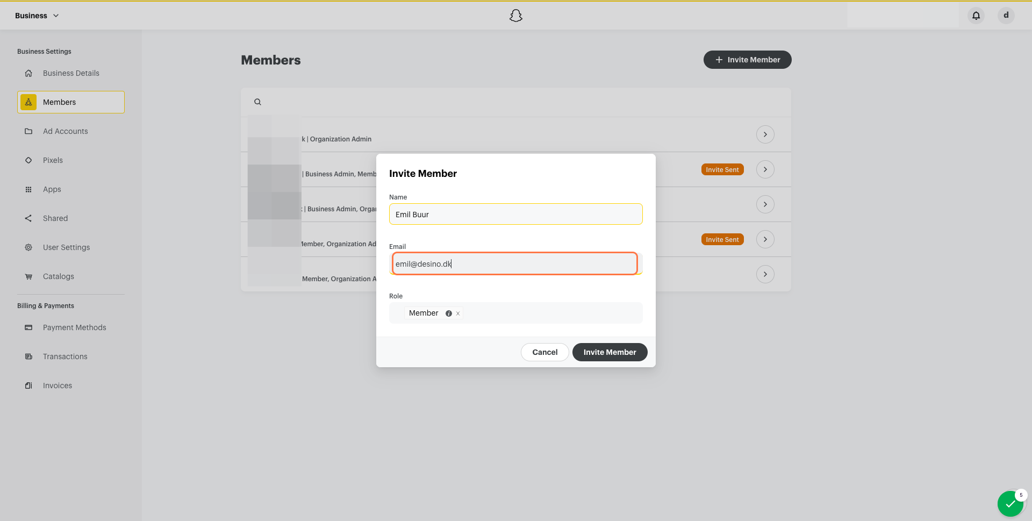Image resolution: width=1032 pixels, height=521 pixels.
Task: Click the Pixels diamond icon
Action: click(x=28, y=160)
